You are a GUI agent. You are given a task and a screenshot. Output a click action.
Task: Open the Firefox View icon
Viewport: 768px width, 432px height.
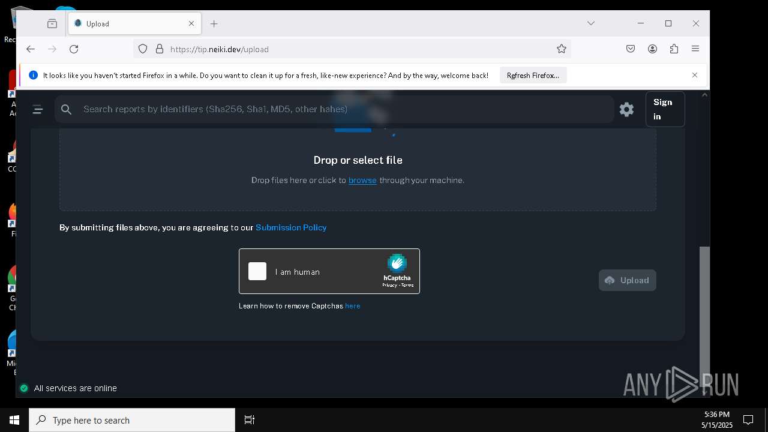52,23
